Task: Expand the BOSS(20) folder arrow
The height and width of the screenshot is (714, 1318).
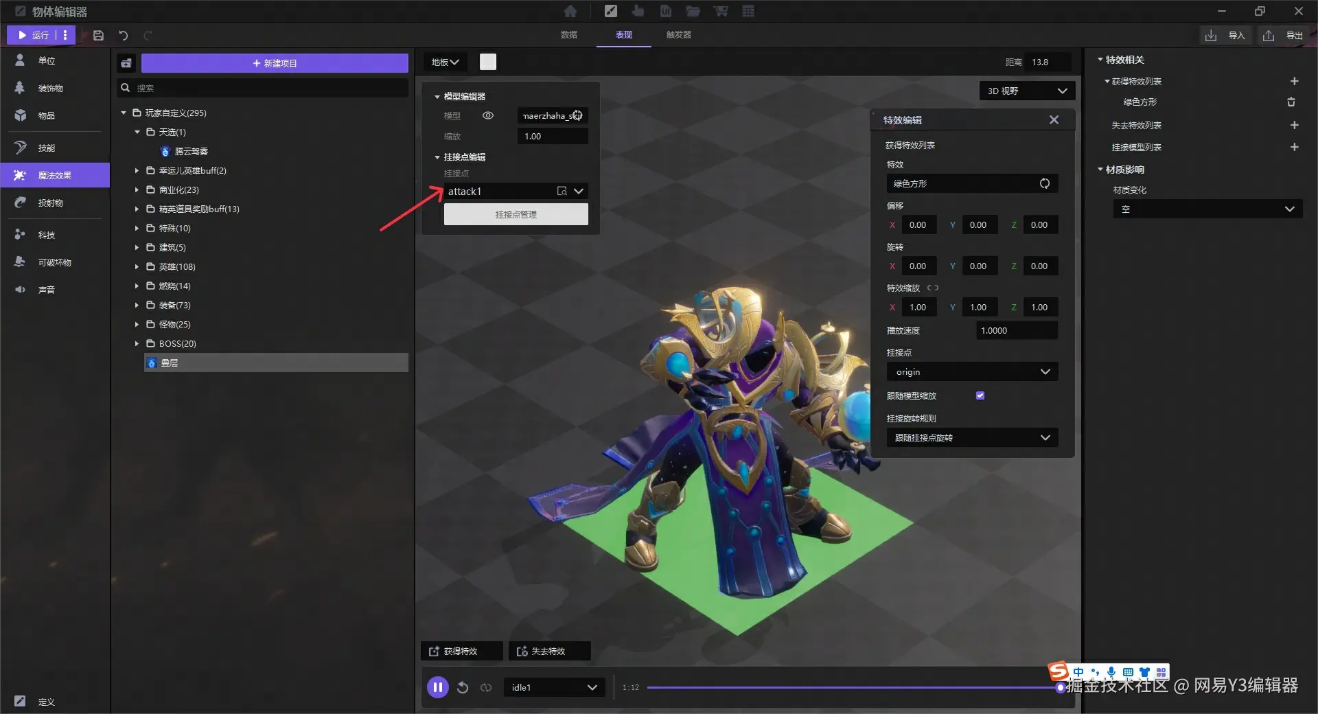Action: tap(137, 343)
